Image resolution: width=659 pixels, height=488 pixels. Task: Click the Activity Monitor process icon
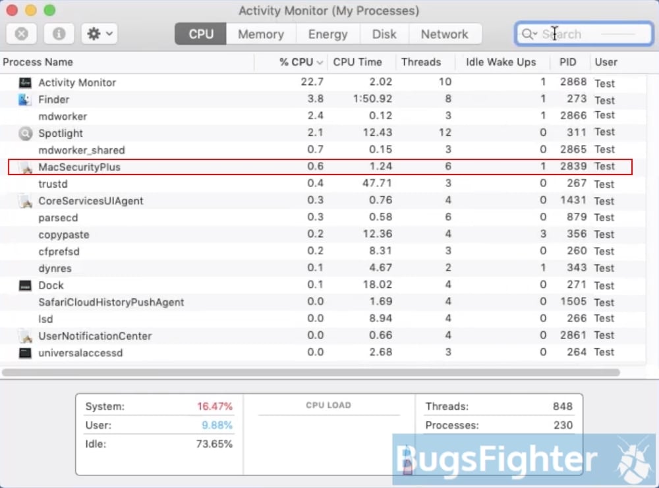click(25, 83)
